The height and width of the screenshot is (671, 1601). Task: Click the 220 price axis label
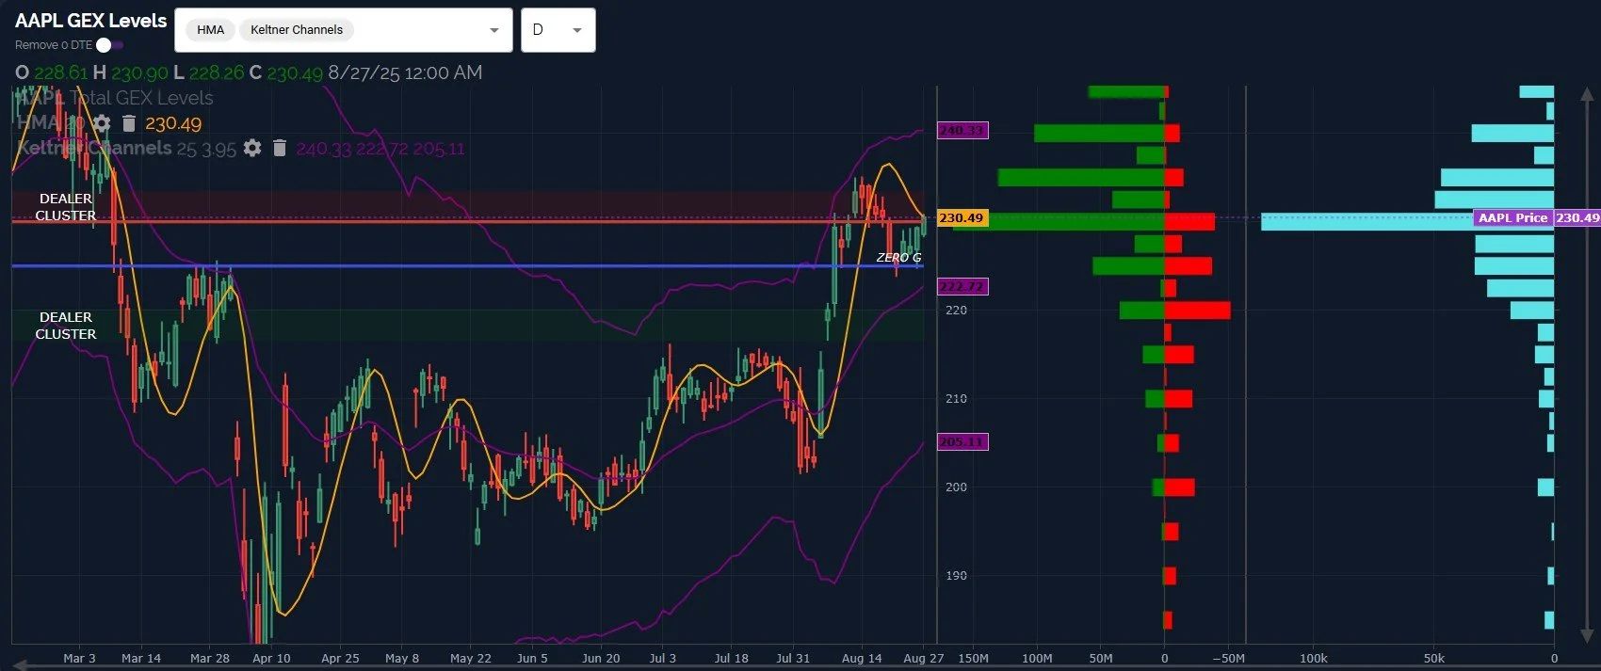click(956, 310)
